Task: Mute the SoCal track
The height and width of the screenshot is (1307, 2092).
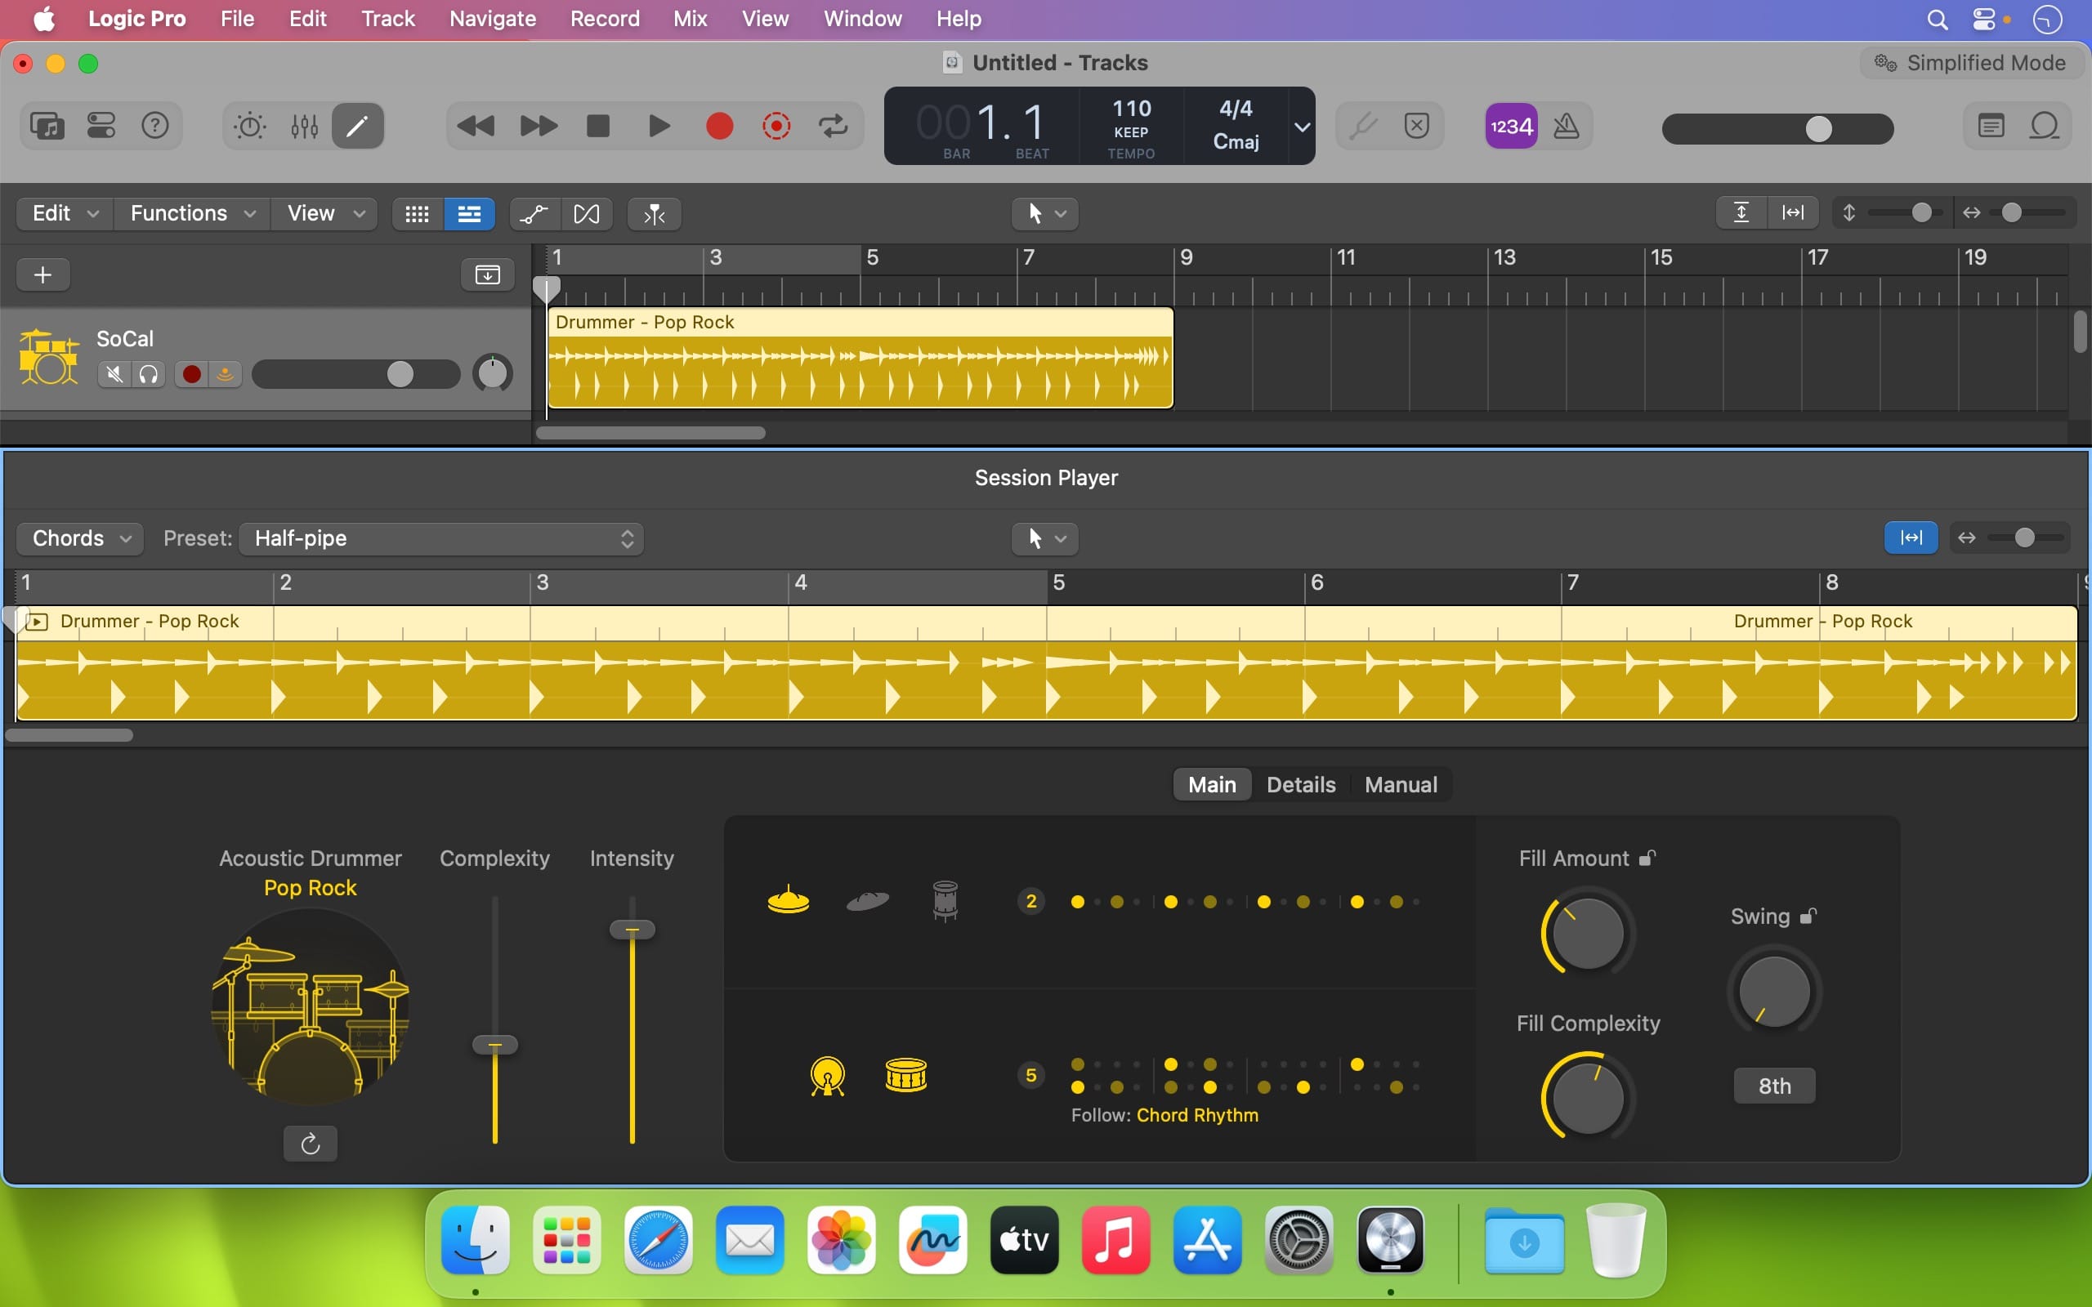Action: (114, 374)
